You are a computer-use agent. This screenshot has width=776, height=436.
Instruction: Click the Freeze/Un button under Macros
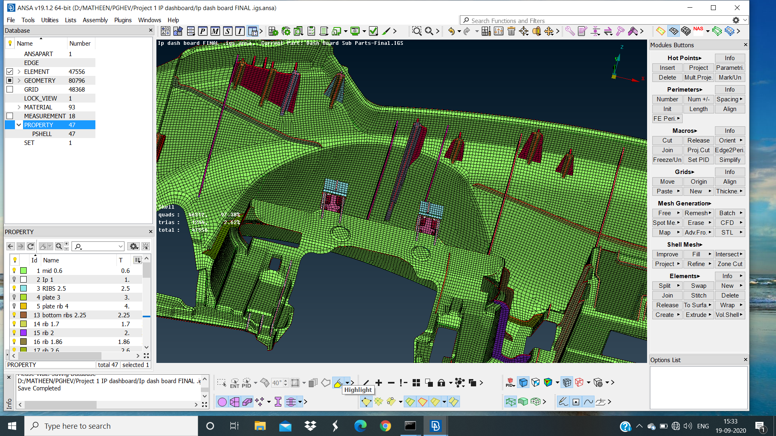[667, 159]
